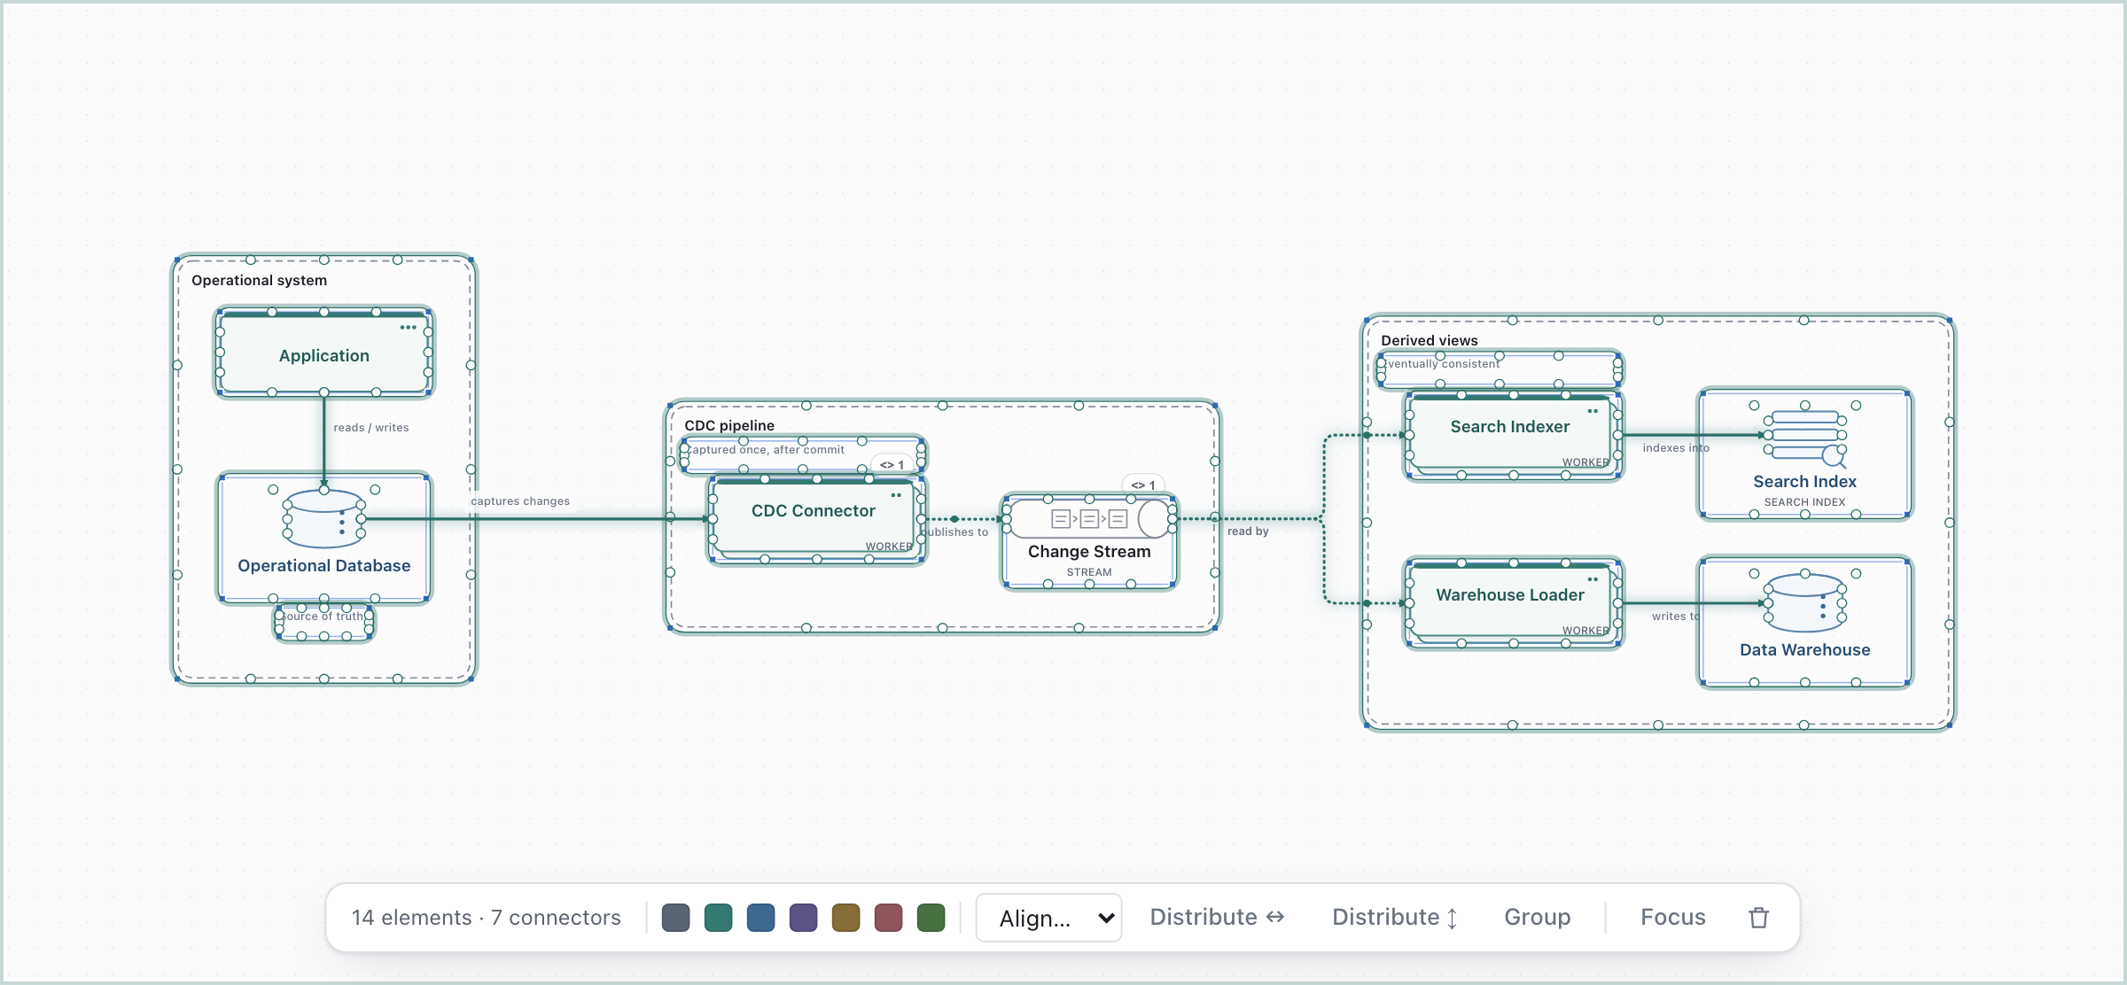The height and width of the screenshot is (985, 2127).
Task: Click the Operational Database cylinder icon
Action: [323, 518]
